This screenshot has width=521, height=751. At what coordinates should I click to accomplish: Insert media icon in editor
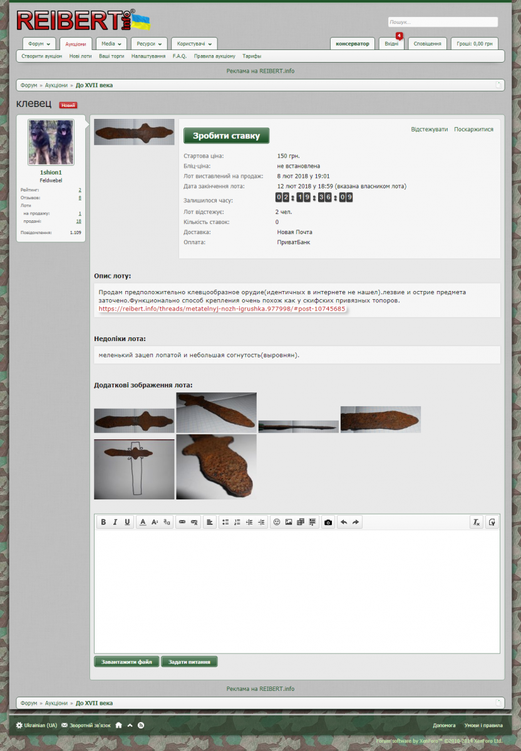(x=301, y=522)
